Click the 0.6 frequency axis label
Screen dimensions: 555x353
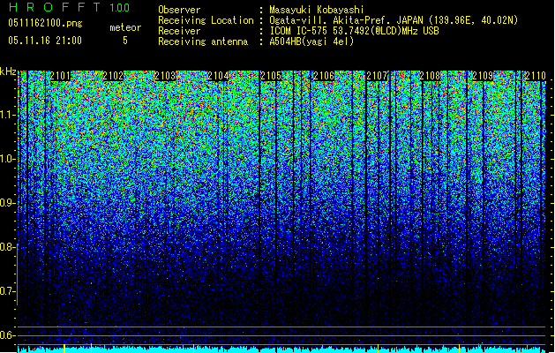click(8, 335)
